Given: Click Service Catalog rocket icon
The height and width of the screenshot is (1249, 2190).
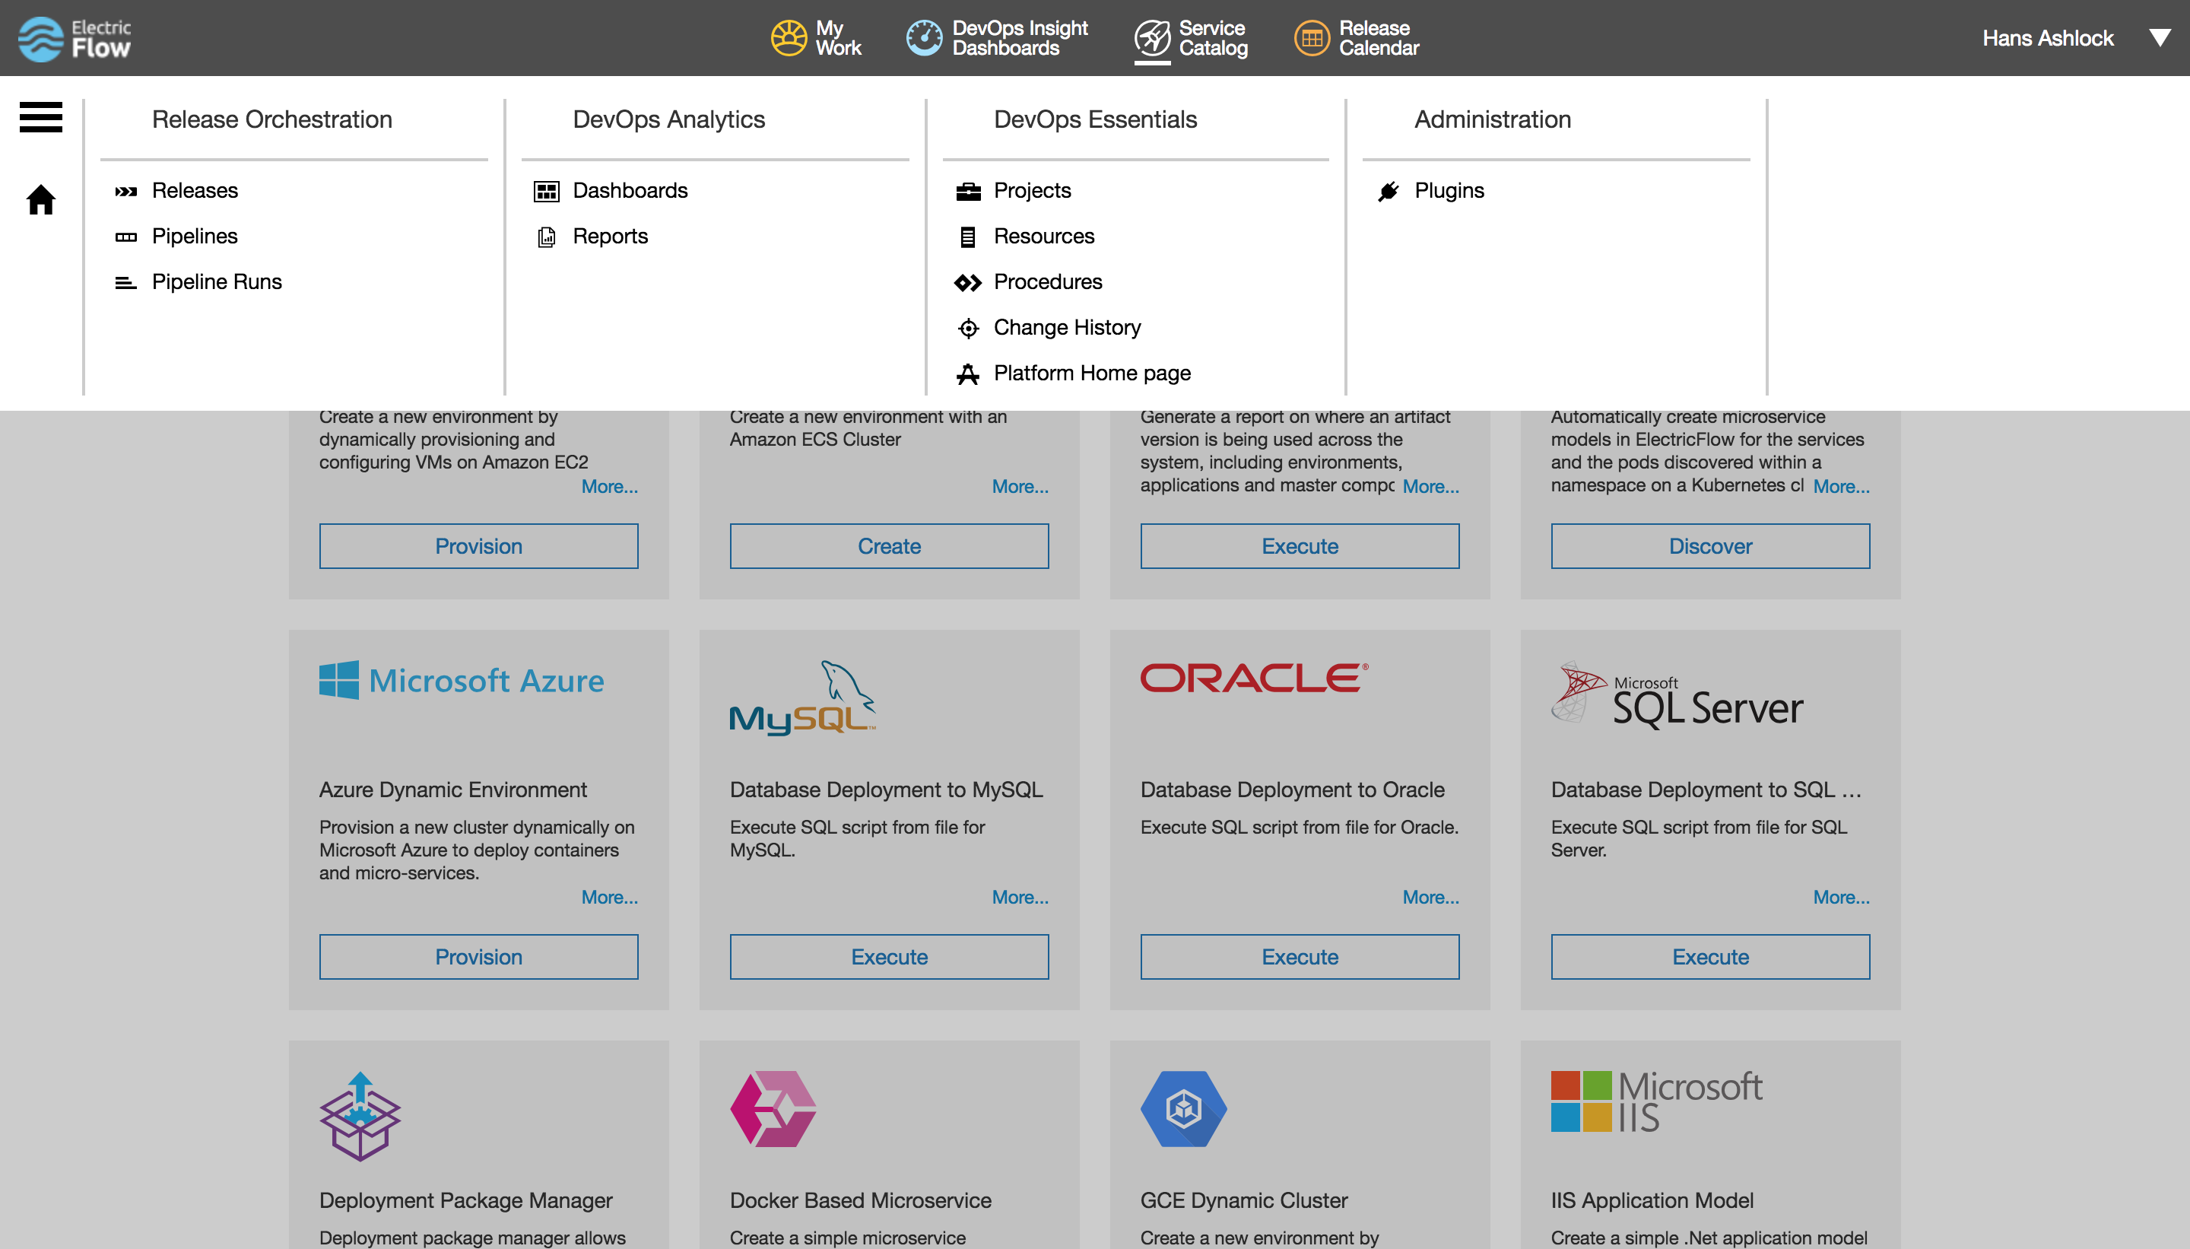Looking at the screenshot, I should (1151, 38).
